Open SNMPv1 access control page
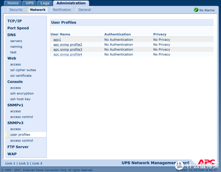Image resolution: width=221 pixels, height=172 pixels. [22, 117]
